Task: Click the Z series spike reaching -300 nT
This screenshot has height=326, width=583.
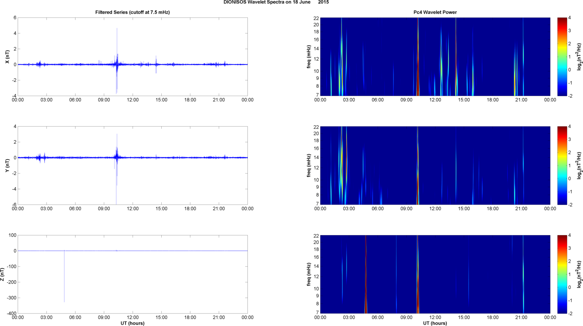Action: [64, 276]
